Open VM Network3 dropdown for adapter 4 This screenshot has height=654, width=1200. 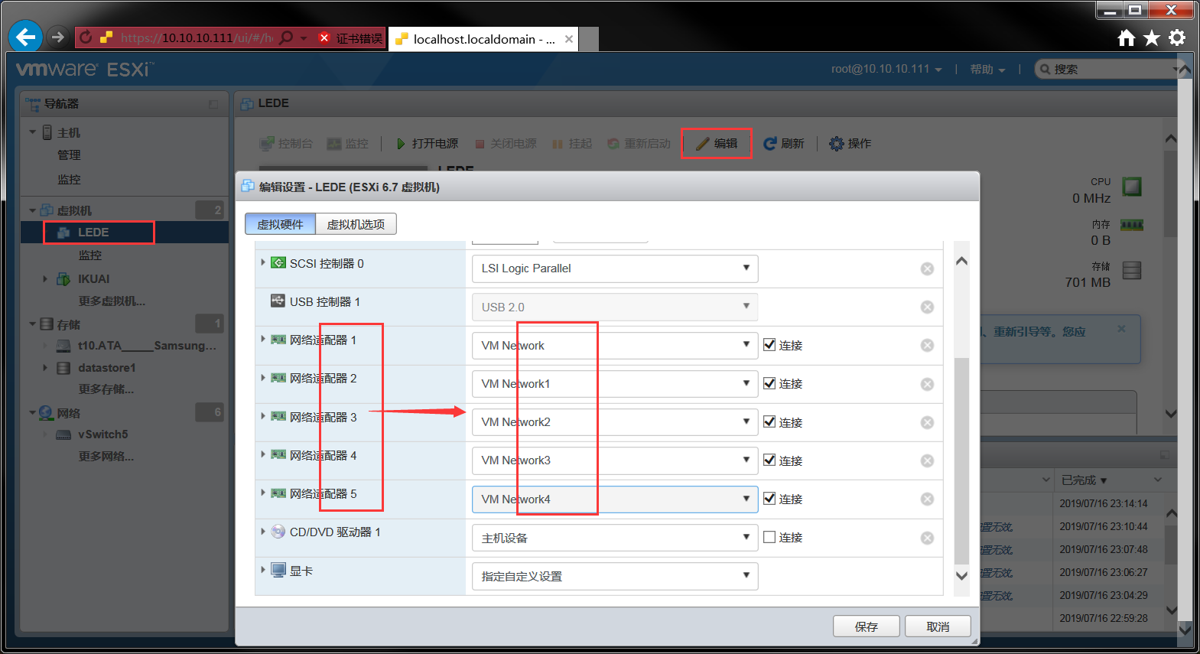(615, 460)
